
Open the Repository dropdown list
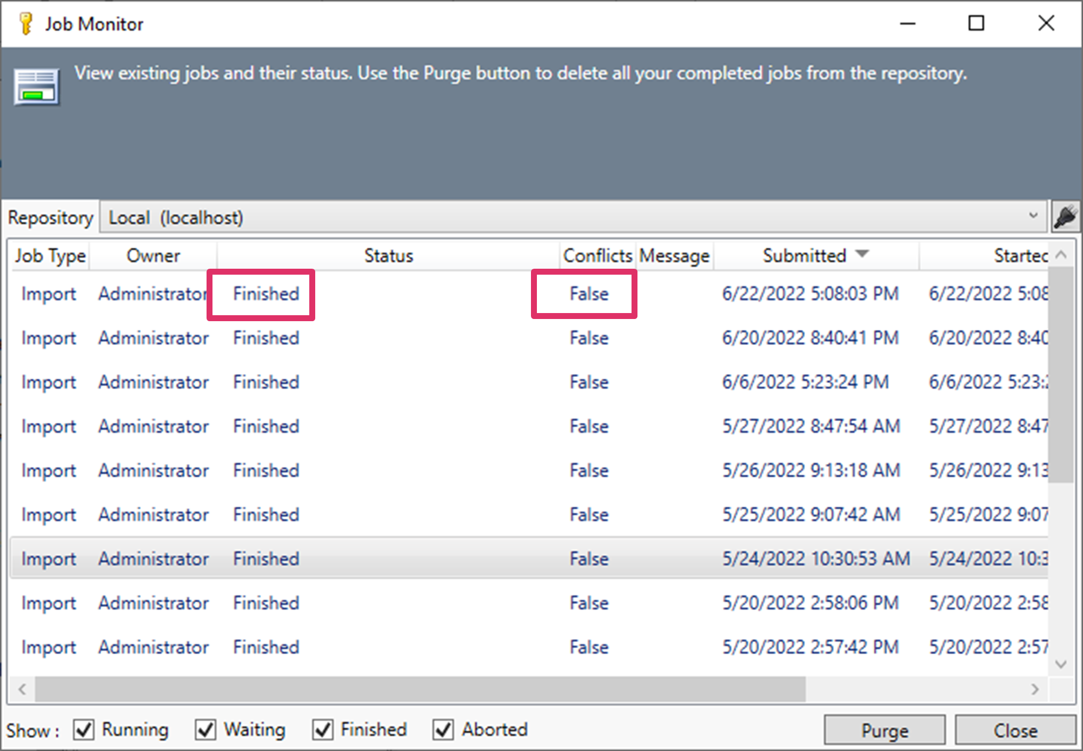[x=1033, y=216]
